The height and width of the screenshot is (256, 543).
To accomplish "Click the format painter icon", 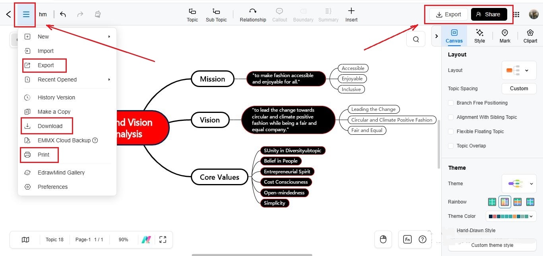I will [98, 14].
